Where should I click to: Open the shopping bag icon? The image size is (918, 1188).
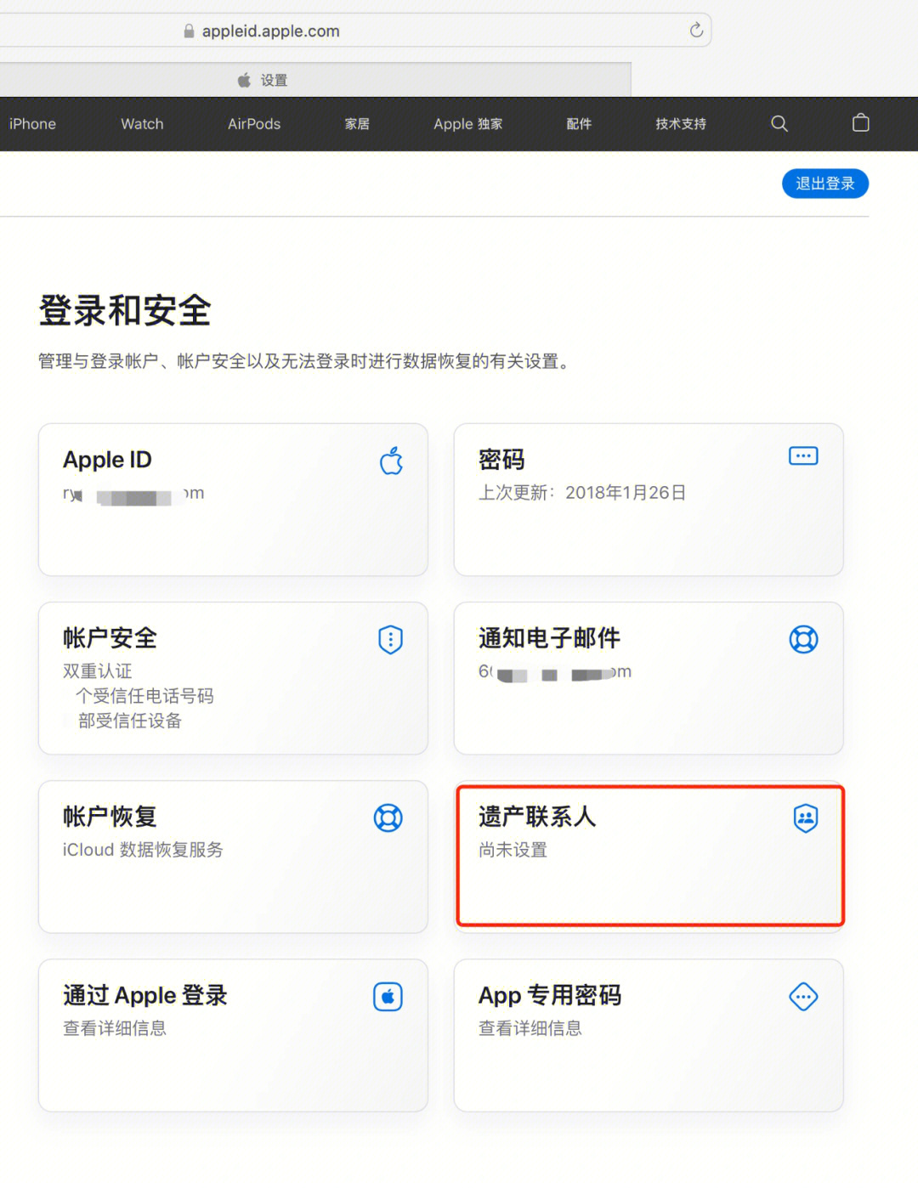861,123
